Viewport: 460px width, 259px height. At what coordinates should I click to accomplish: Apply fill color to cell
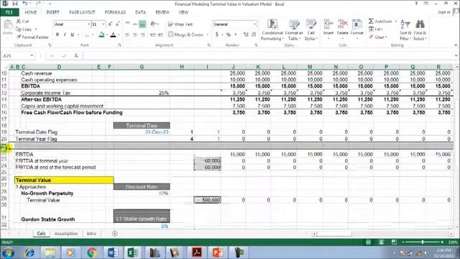pos(101,35)
